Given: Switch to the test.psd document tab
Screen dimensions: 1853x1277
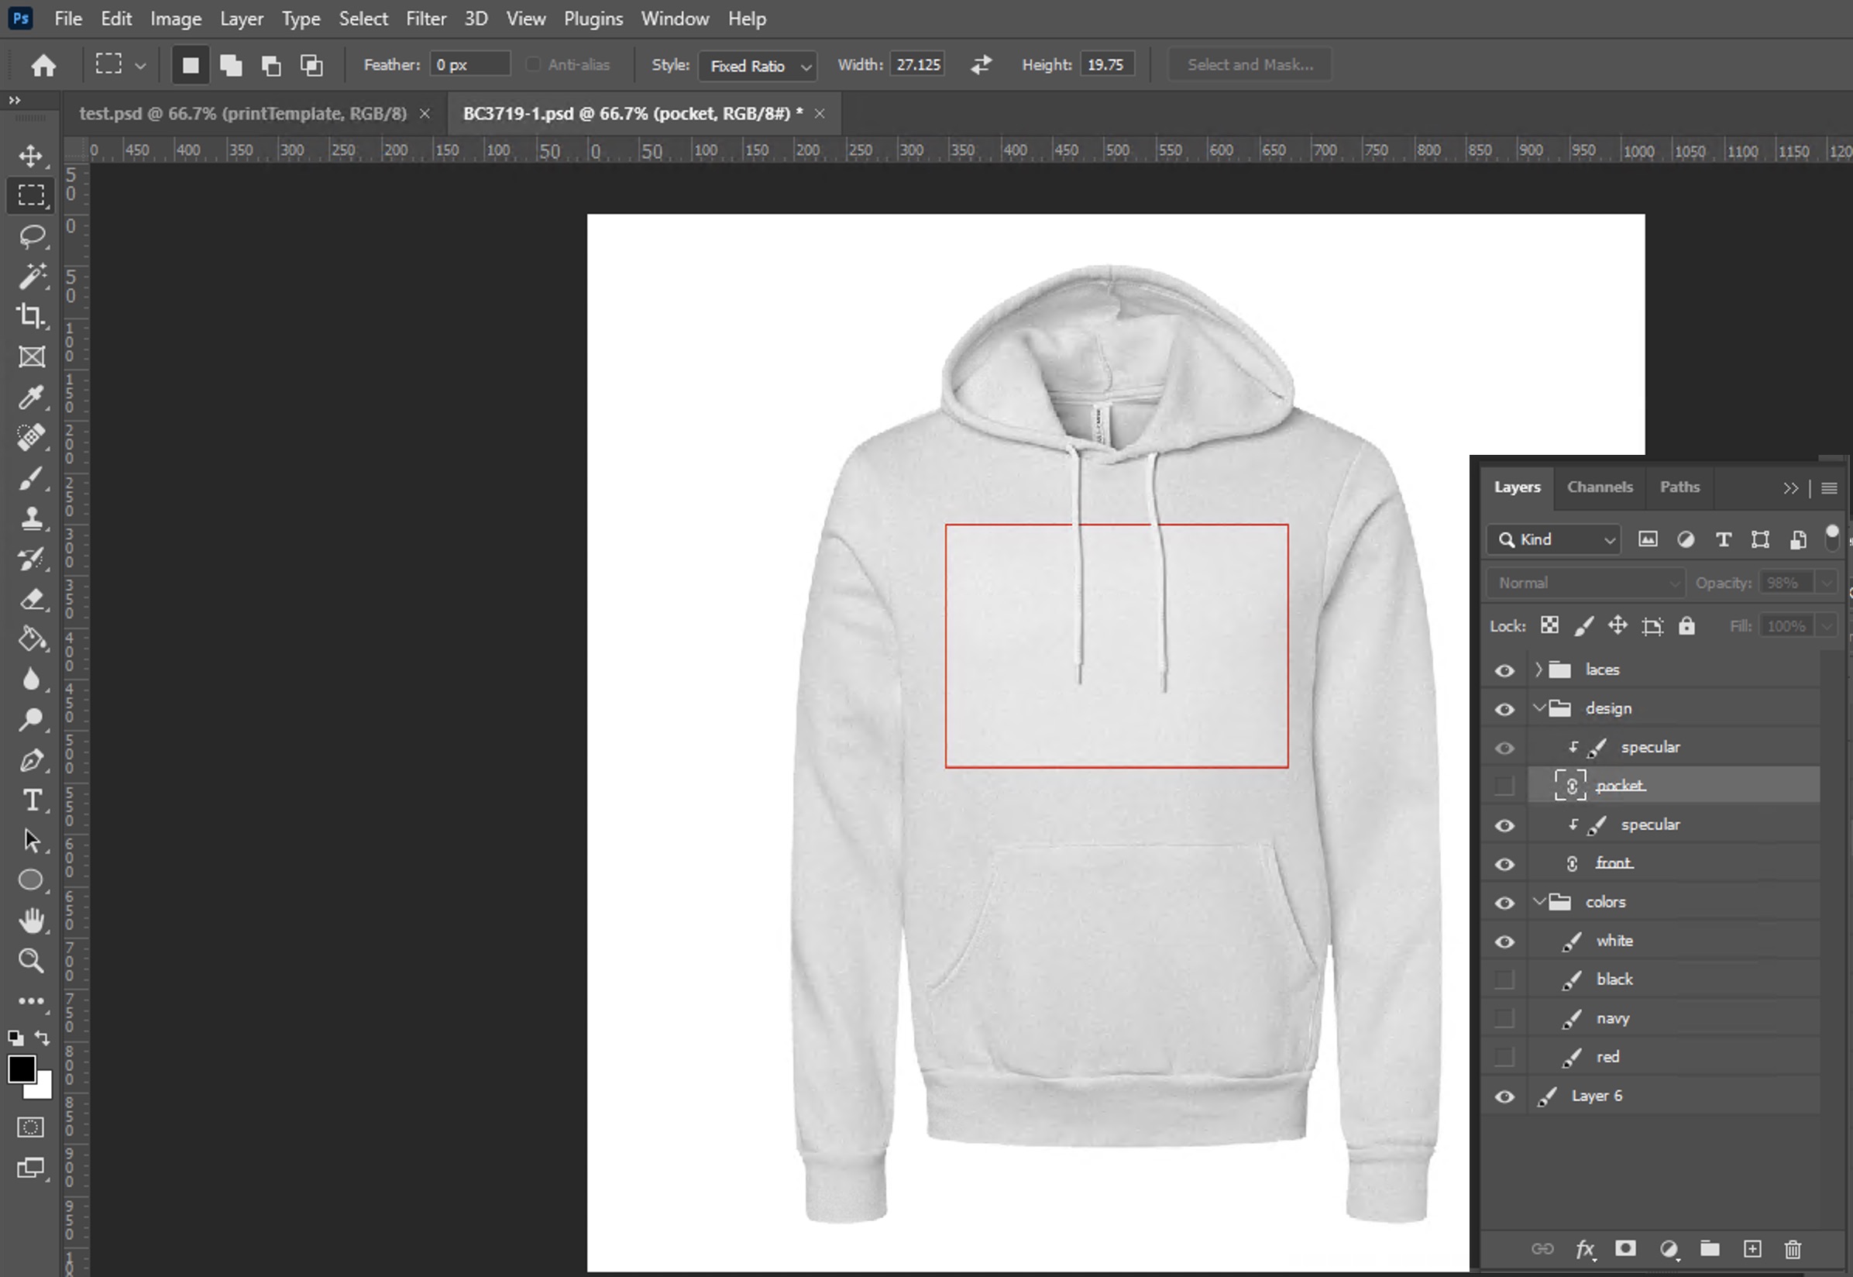Looking at the screenshot, I should [x=242, y=114].
